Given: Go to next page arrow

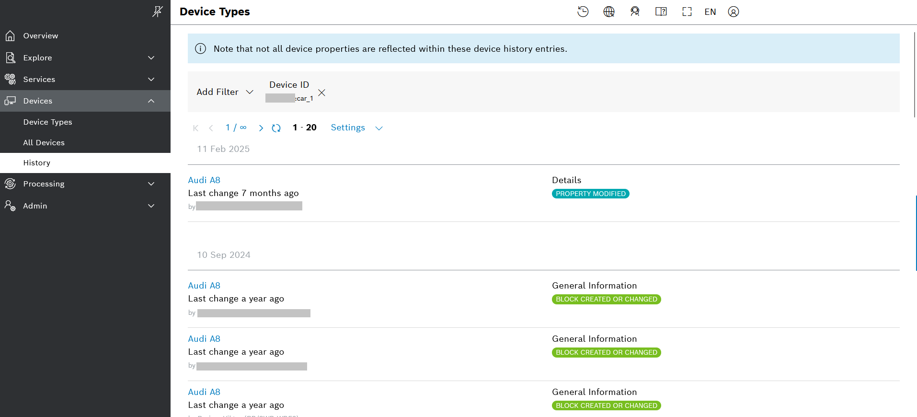Looking at the screenshot, I should pyautogui.click(x=261, y=128).
